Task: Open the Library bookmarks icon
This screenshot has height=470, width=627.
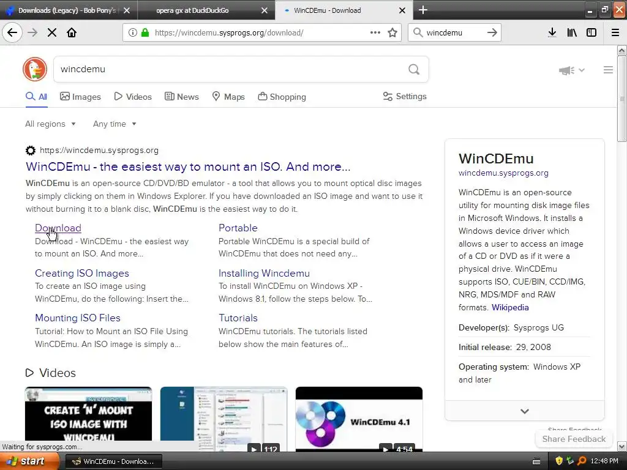Action: click(x=572, y=32)
